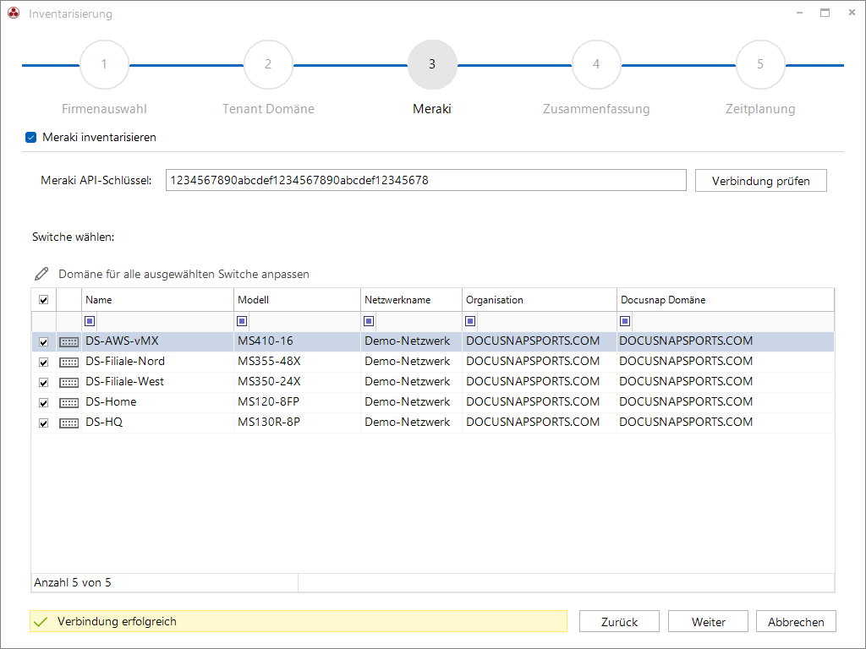Click the pencil icon to adjust domain

tap(41, 274)
